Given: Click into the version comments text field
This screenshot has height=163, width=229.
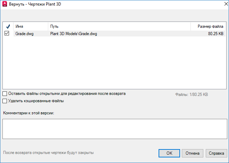Looking at the screenshot, I should pos(114,129).
